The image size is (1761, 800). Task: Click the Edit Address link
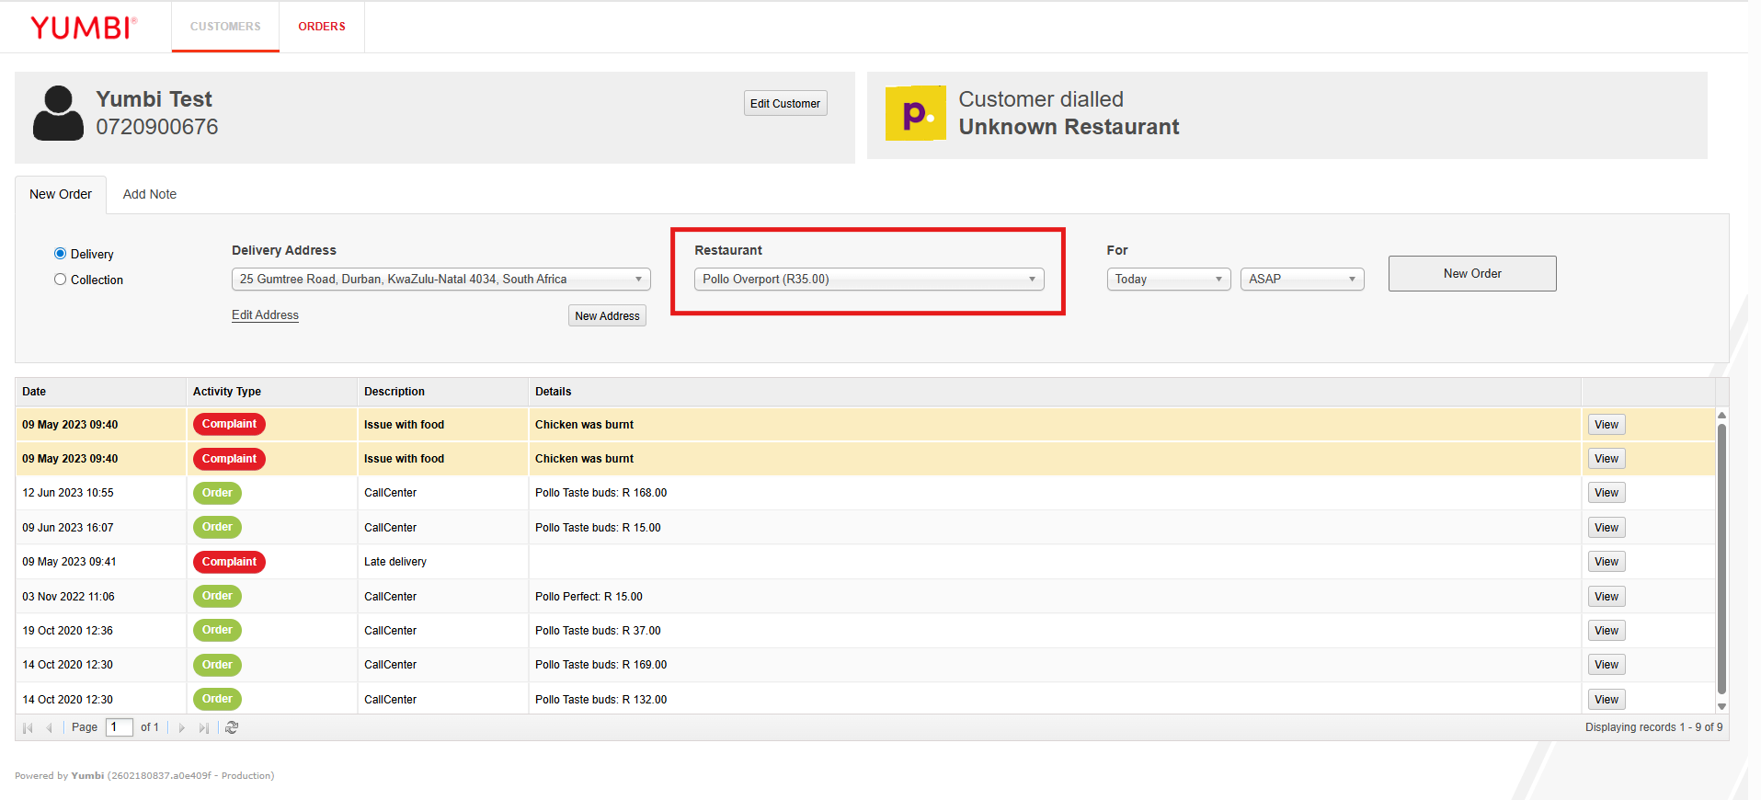point(265,315)
